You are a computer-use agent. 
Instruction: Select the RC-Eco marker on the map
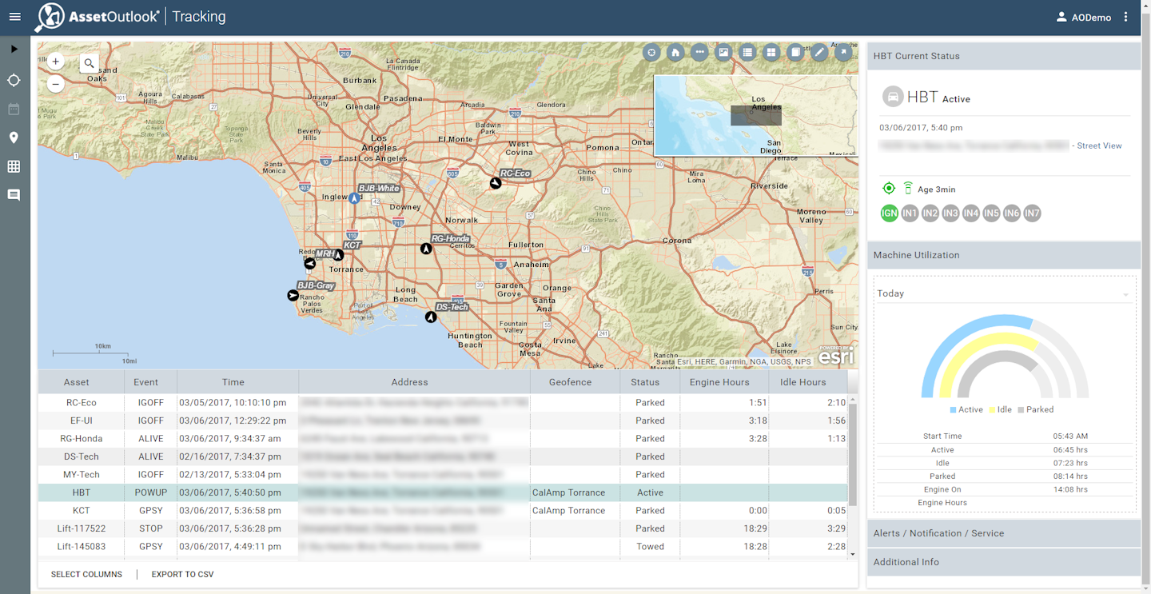(x=496, y=183)
